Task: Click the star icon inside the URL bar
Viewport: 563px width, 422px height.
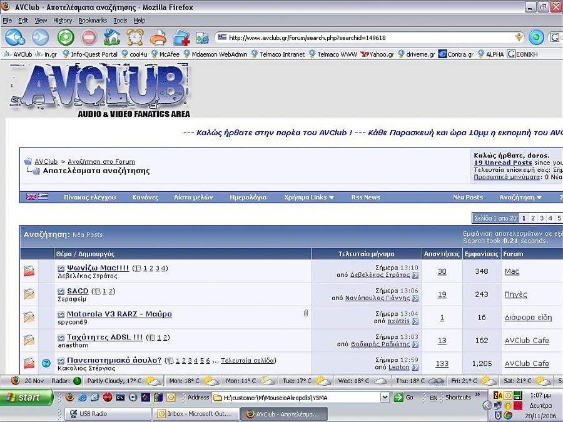Action: coord(519,38)
